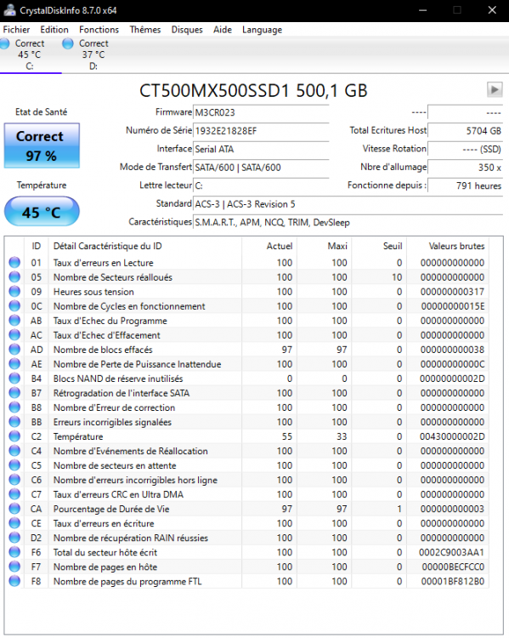Select raw value 00000BECFCC0
Viewport: 509px width, 638px height.
tap(453, 567)
